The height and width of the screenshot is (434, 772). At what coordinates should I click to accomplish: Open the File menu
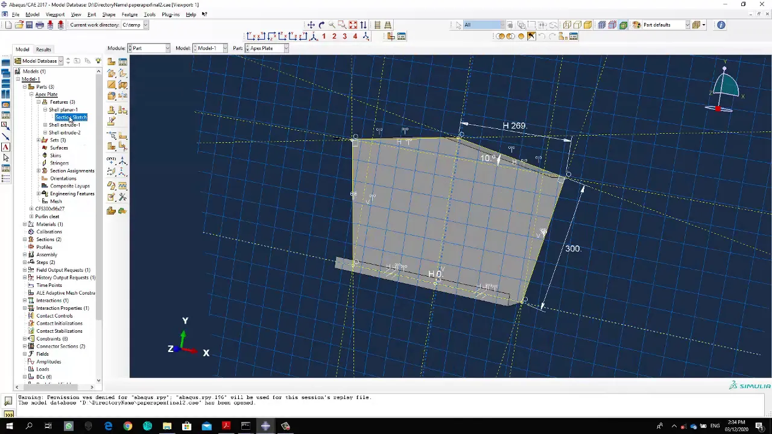coord(16,14)
